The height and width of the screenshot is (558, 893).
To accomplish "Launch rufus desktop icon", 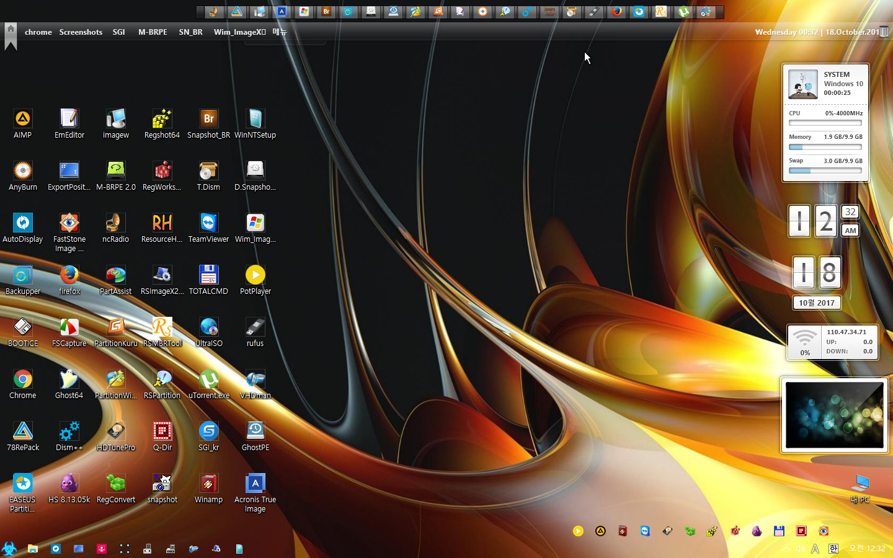I will click(x=255, y=331).
